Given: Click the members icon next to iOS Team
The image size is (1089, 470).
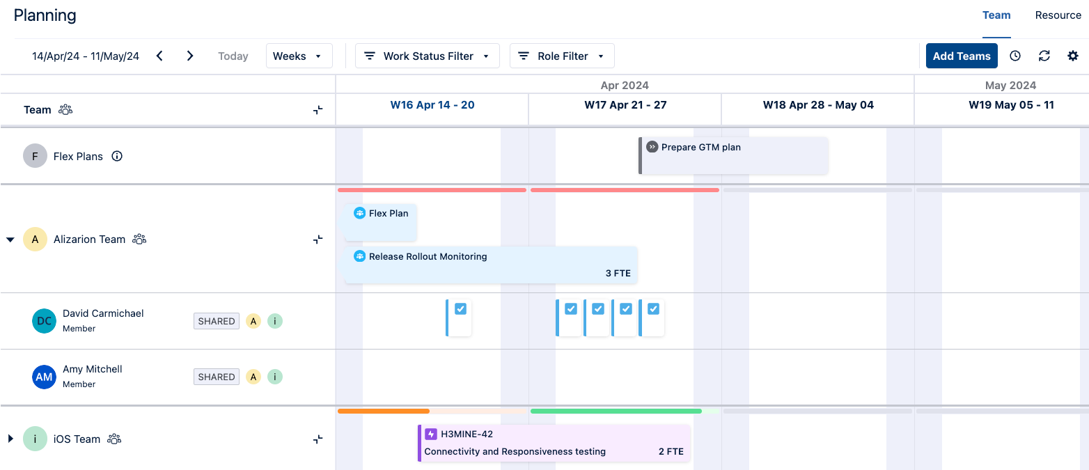Looking at the screenshot, I should pos(114,439).
